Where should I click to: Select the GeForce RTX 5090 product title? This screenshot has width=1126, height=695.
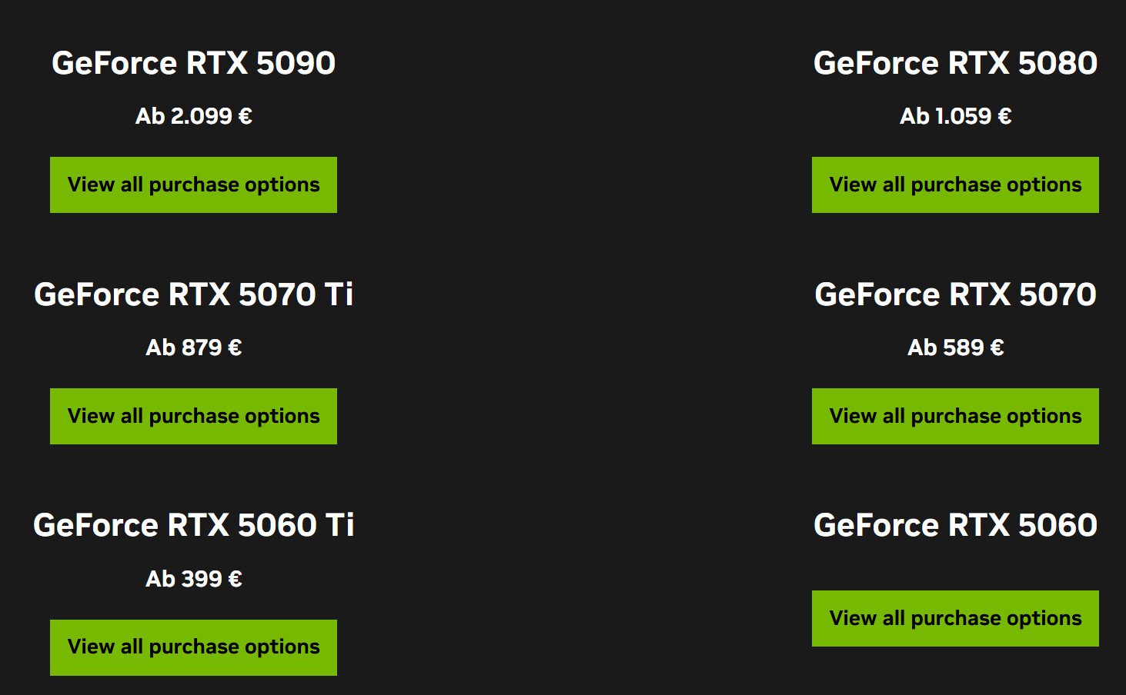(193, 63)
